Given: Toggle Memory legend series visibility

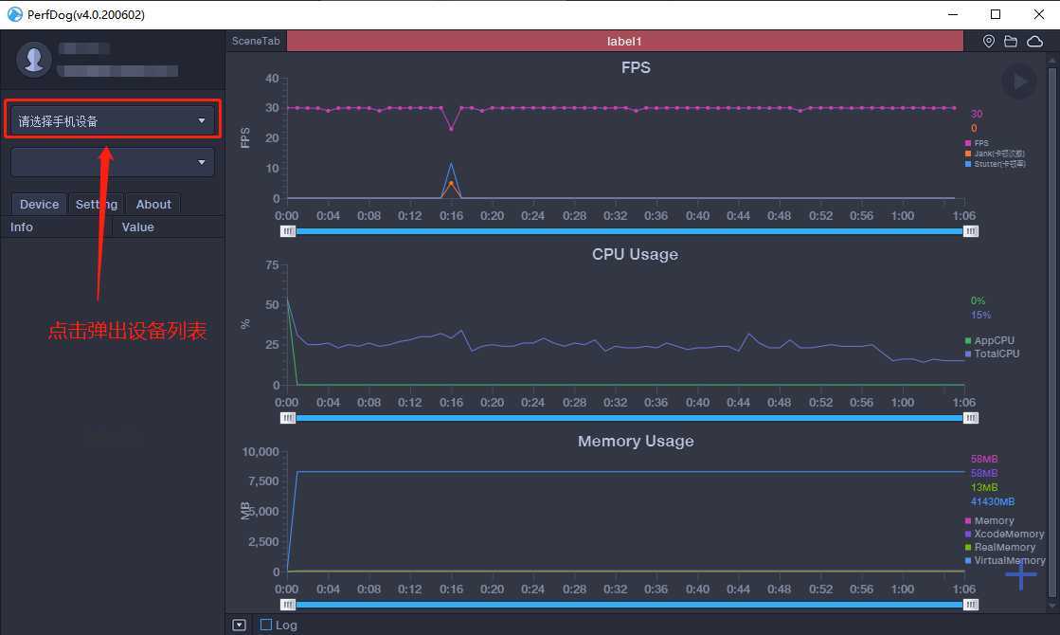Looking at the screenshot, I should tap(990, 520).
